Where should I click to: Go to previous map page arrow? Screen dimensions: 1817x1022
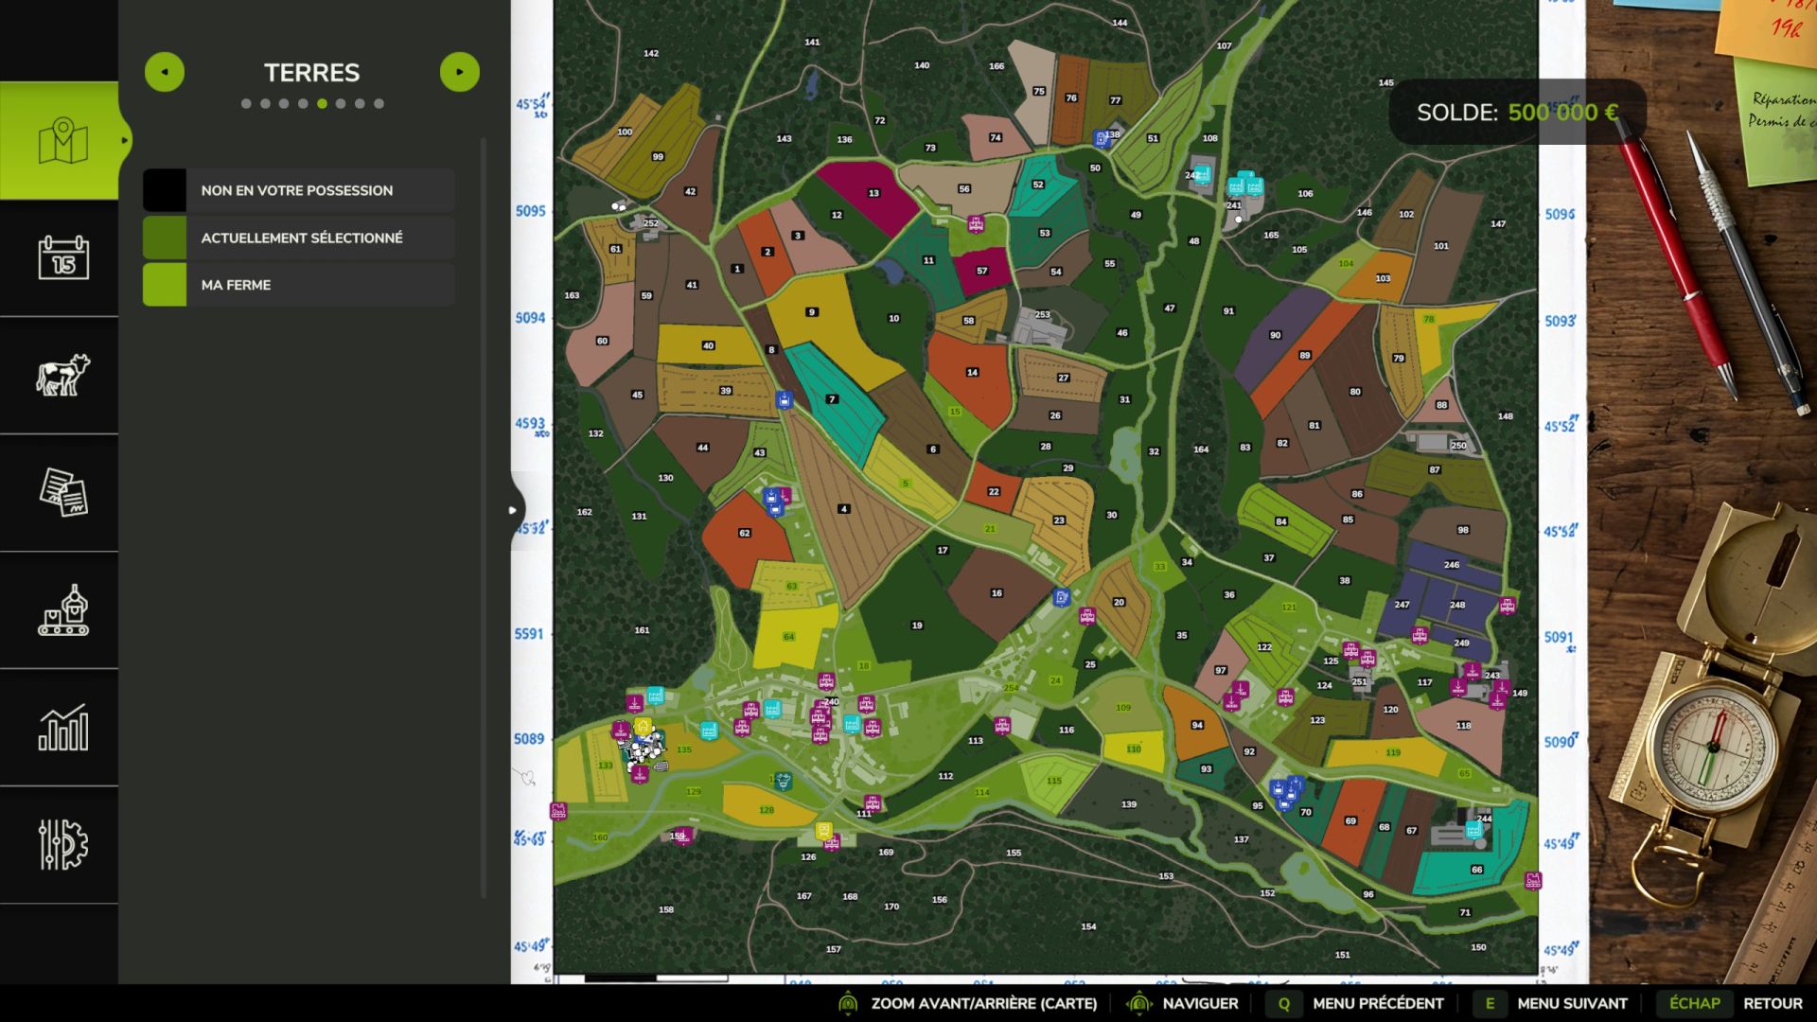click(x=165, y=72)
